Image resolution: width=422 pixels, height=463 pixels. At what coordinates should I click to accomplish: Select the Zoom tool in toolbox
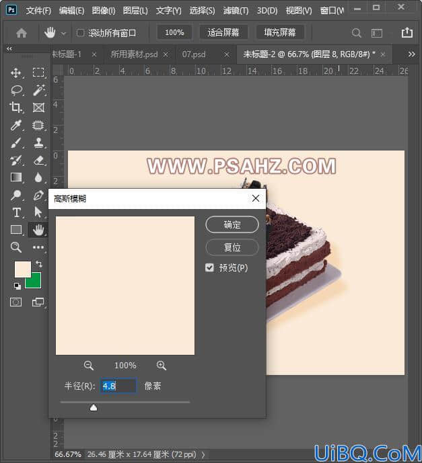pyautogui.click(x=16, y=247)
